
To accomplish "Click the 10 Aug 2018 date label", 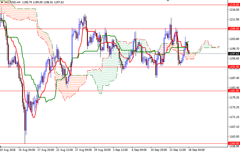I will coord(9,150).
